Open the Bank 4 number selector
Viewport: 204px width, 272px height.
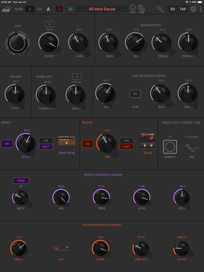click(x=30, y=9)
